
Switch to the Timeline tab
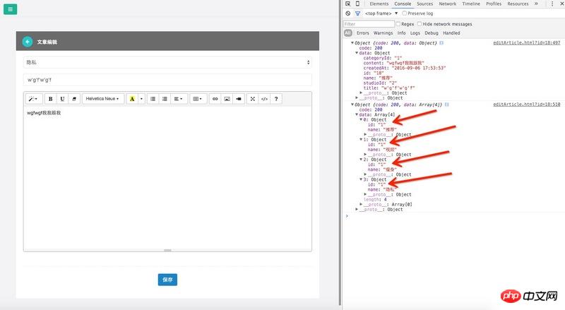[471, 4]
